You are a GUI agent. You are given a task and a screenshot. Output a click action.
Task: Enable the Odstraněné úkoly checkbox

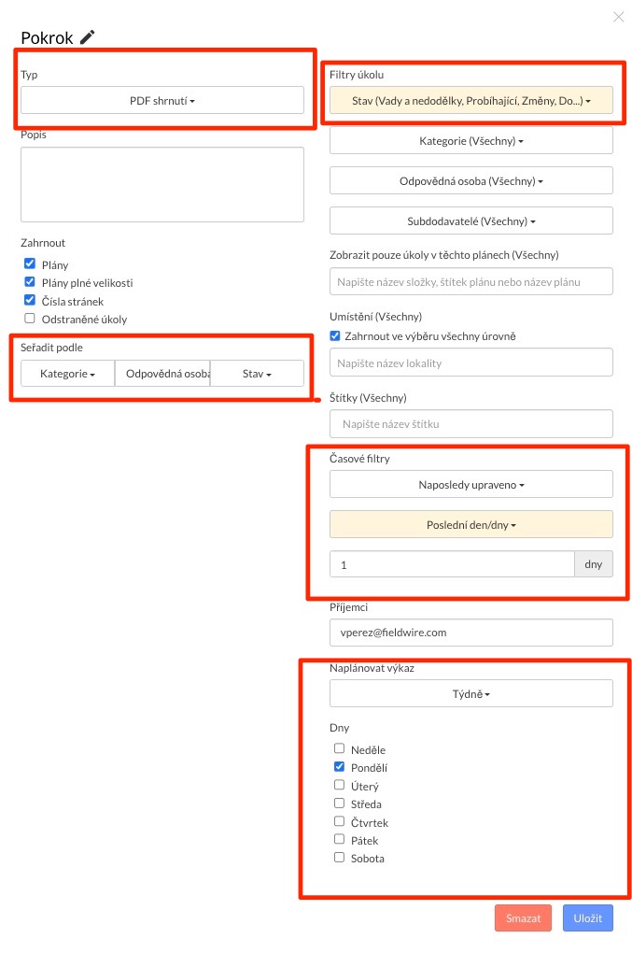tap(30, 319)
